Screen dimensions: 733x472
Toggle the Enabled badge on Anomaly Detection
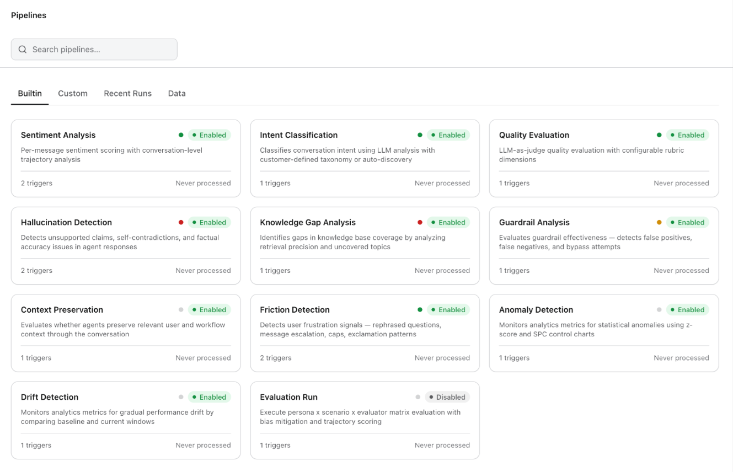point(688,310)
